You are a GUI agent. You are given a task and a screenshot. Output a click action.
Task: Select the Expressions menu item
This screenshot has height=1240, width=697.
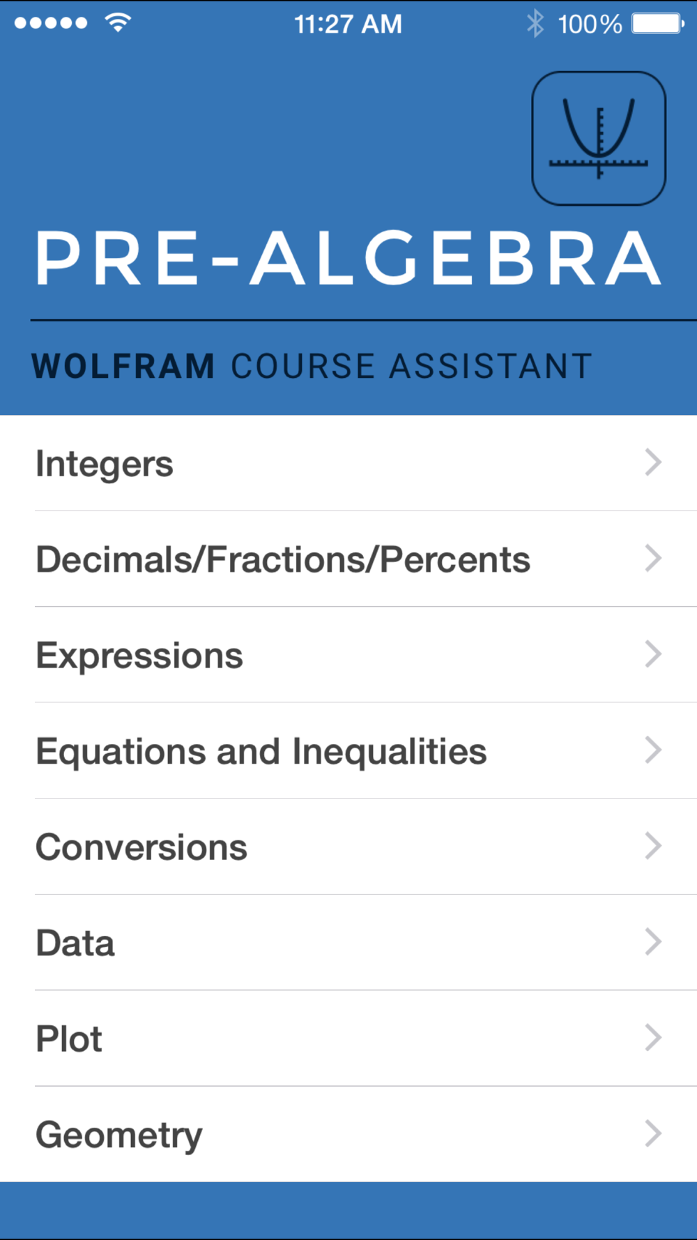139,656
